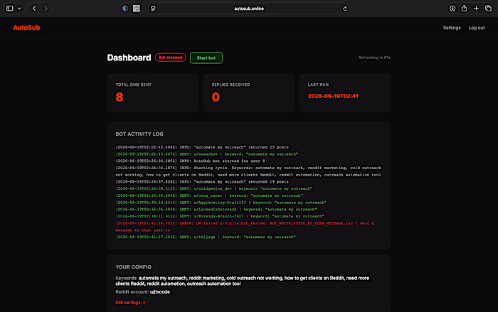This screenshot has height=312, width=498.
Task: Click Log out in the top navigation
Action: (x=477, y=28)
